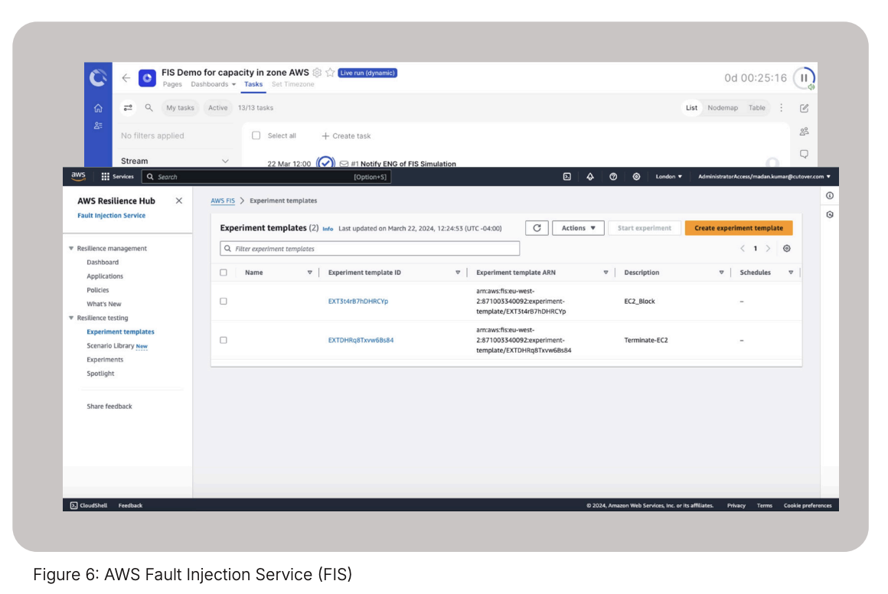
Task: Click the AWS FIS breadcrumb link
Action: [x=223, y=201]
